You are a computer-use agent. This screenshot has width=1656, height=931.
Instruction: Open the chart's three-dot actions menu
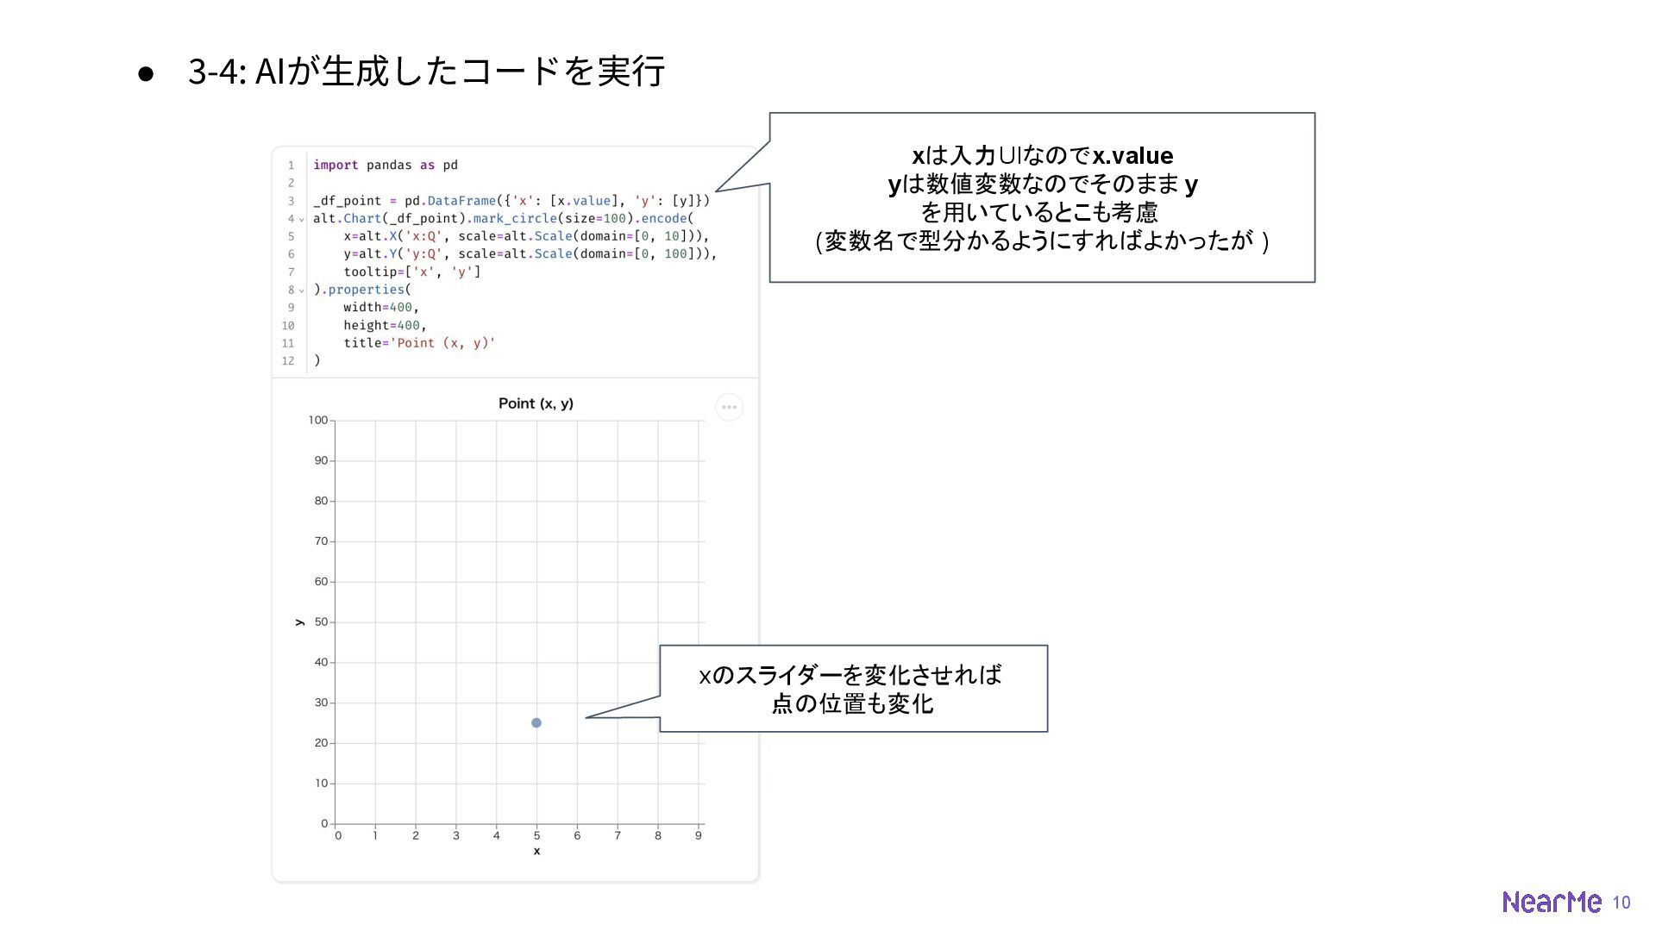(729, 407)
